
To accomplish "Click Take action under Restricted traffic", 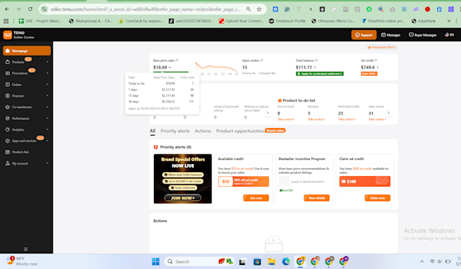I will coord(346,119).
